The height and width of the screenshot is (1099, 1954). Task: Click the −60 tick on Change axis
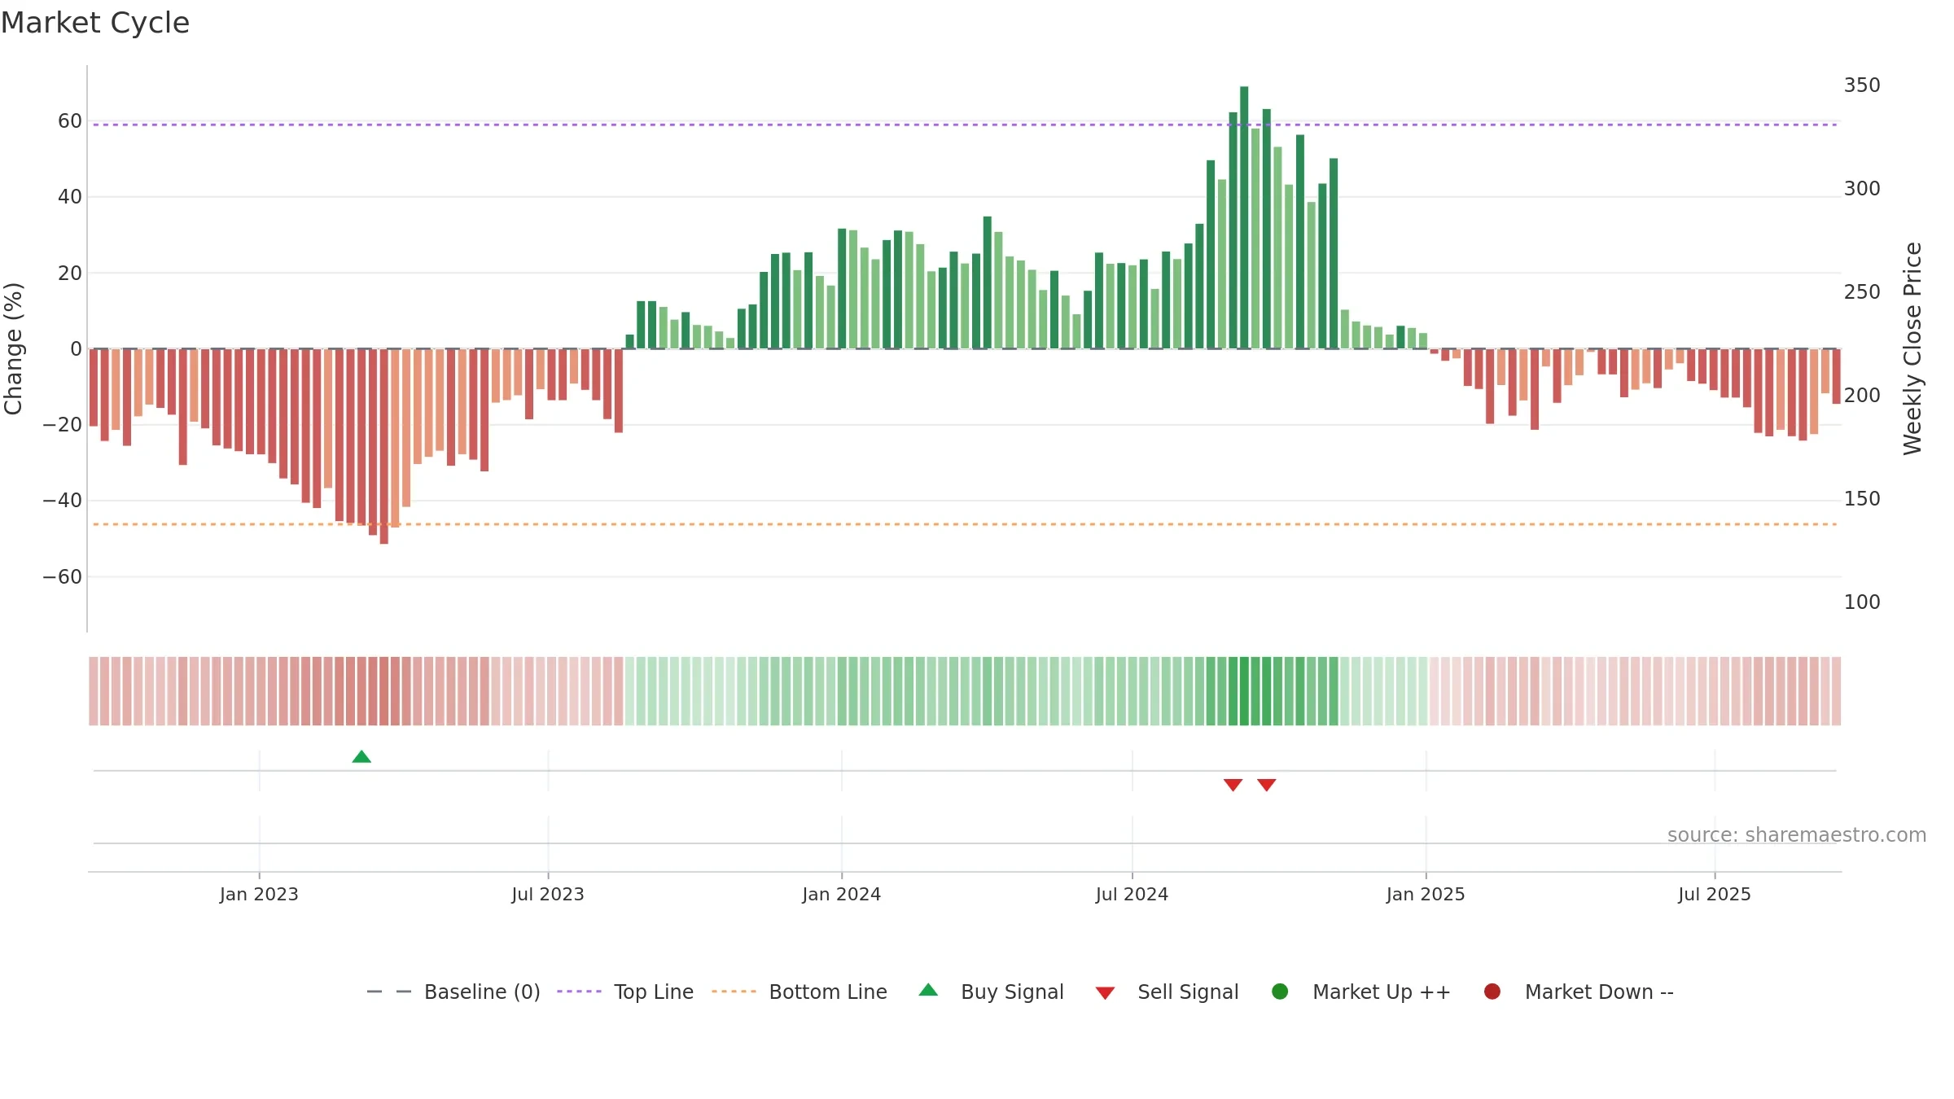click(63, 577)
